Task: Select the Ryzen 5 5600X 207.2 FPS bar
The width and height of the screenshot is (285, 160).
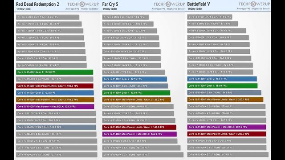Action: coord(227,120)
